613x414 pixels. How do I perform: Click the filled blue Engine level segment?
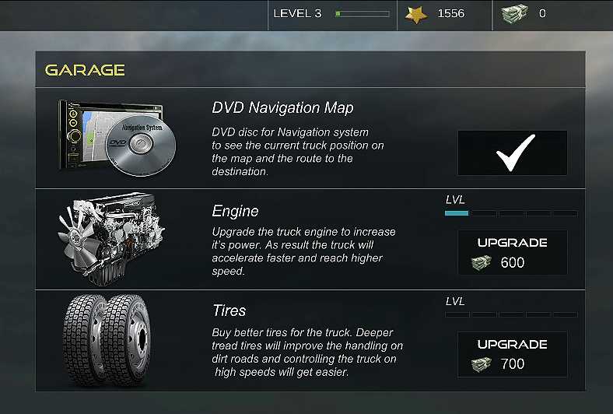tap(457, 213)
